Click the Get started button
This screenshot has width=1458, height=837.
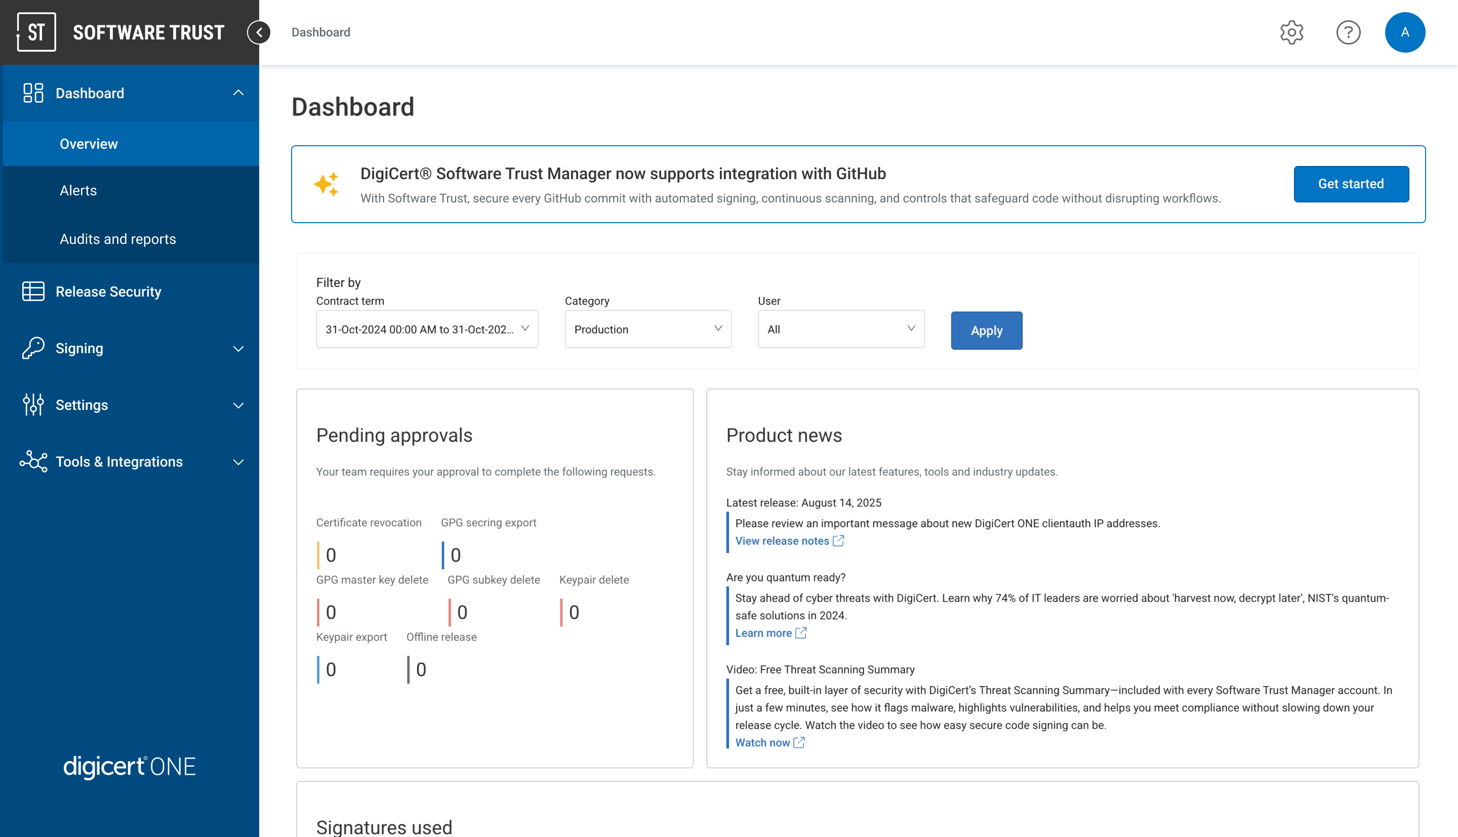pyautogui.click(x=1351, y=184)
